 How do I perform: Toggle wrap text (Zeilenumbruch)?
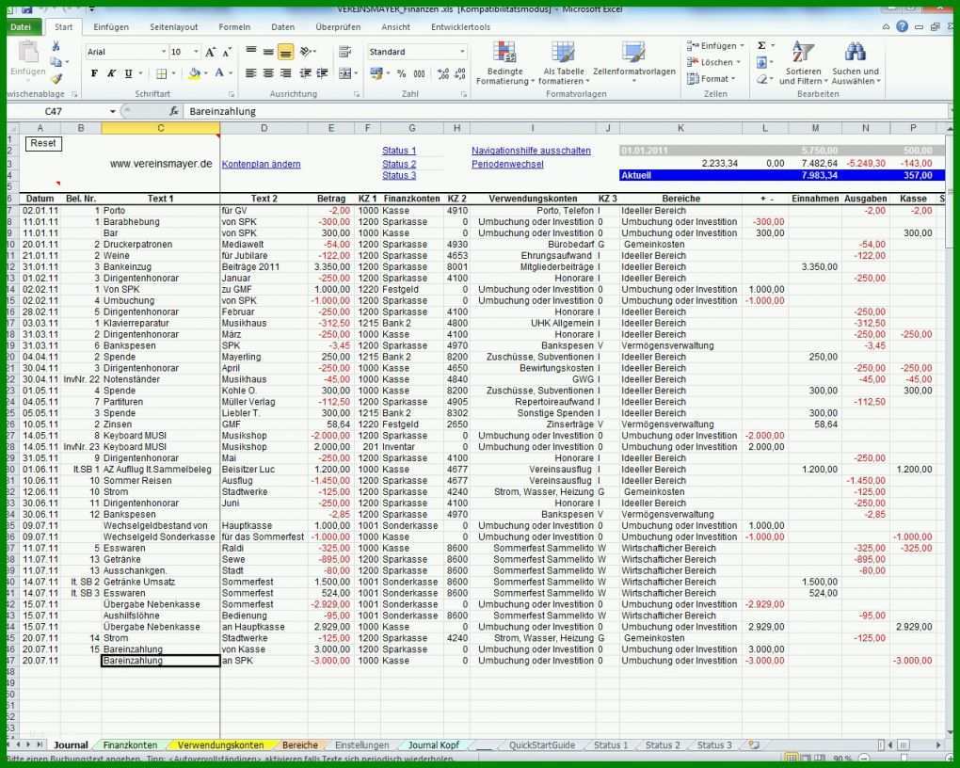pyautogui.click(x=344, y=52)
